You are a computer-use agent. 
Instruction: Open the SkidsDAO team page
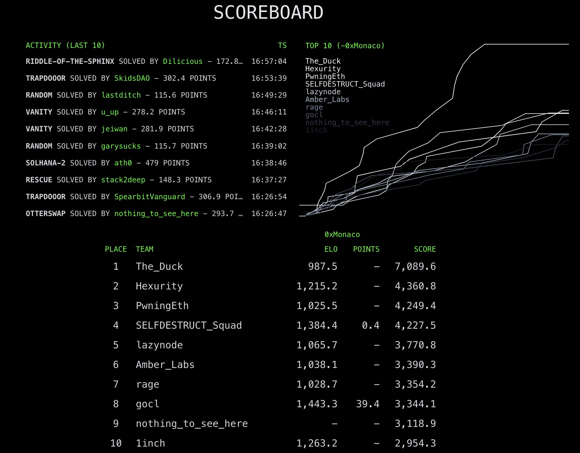click(132, 78)
